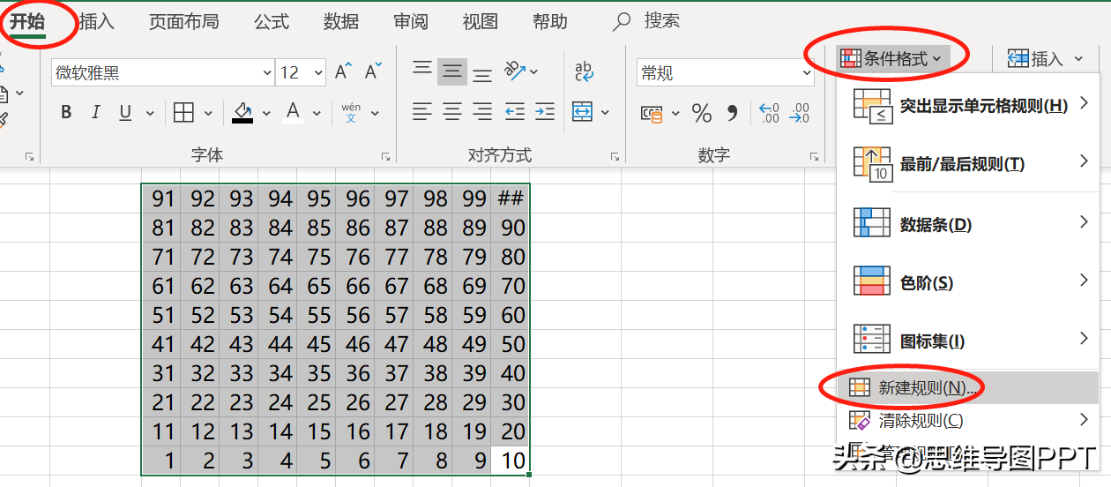Align text left
The width and height of the screenshot is (1111, 487).
423,112
